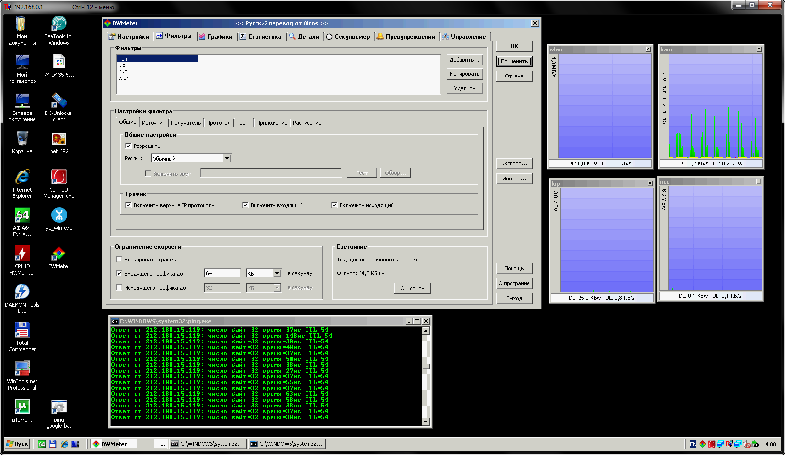Open the DAEMON Tools Lite icon
The height and width of the screenshot is (455, 785).
22,292
